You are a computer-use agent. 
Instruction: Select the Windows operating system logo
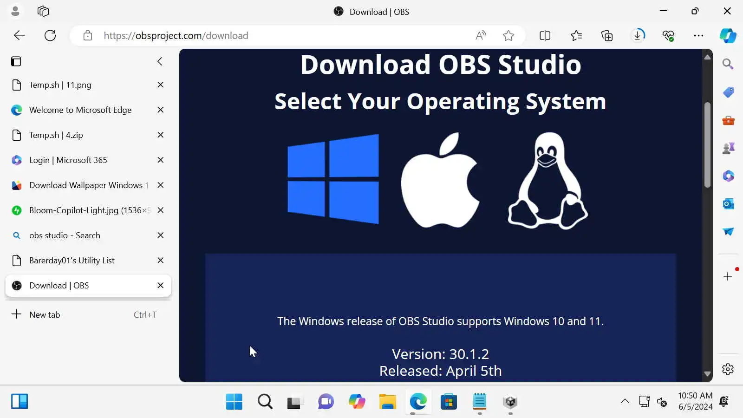tap(333, 179)
